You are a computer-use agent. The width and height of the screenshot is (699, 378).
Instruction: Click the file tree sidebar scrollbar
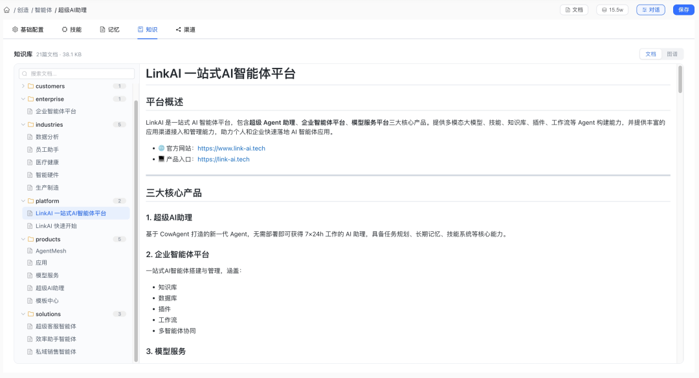tap(136, 231)
